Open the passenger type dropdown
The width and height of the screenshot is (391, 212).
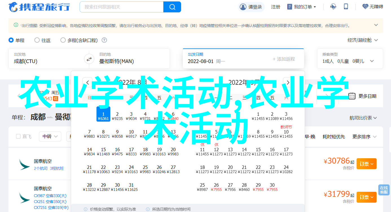coord(350,59)
